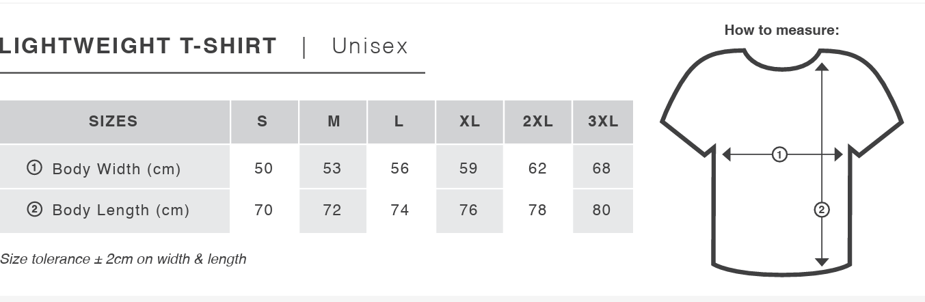Click the circled 2 icon beside Body Length
The width and height of the screenshot is (925, 302).
click(34, 209)
